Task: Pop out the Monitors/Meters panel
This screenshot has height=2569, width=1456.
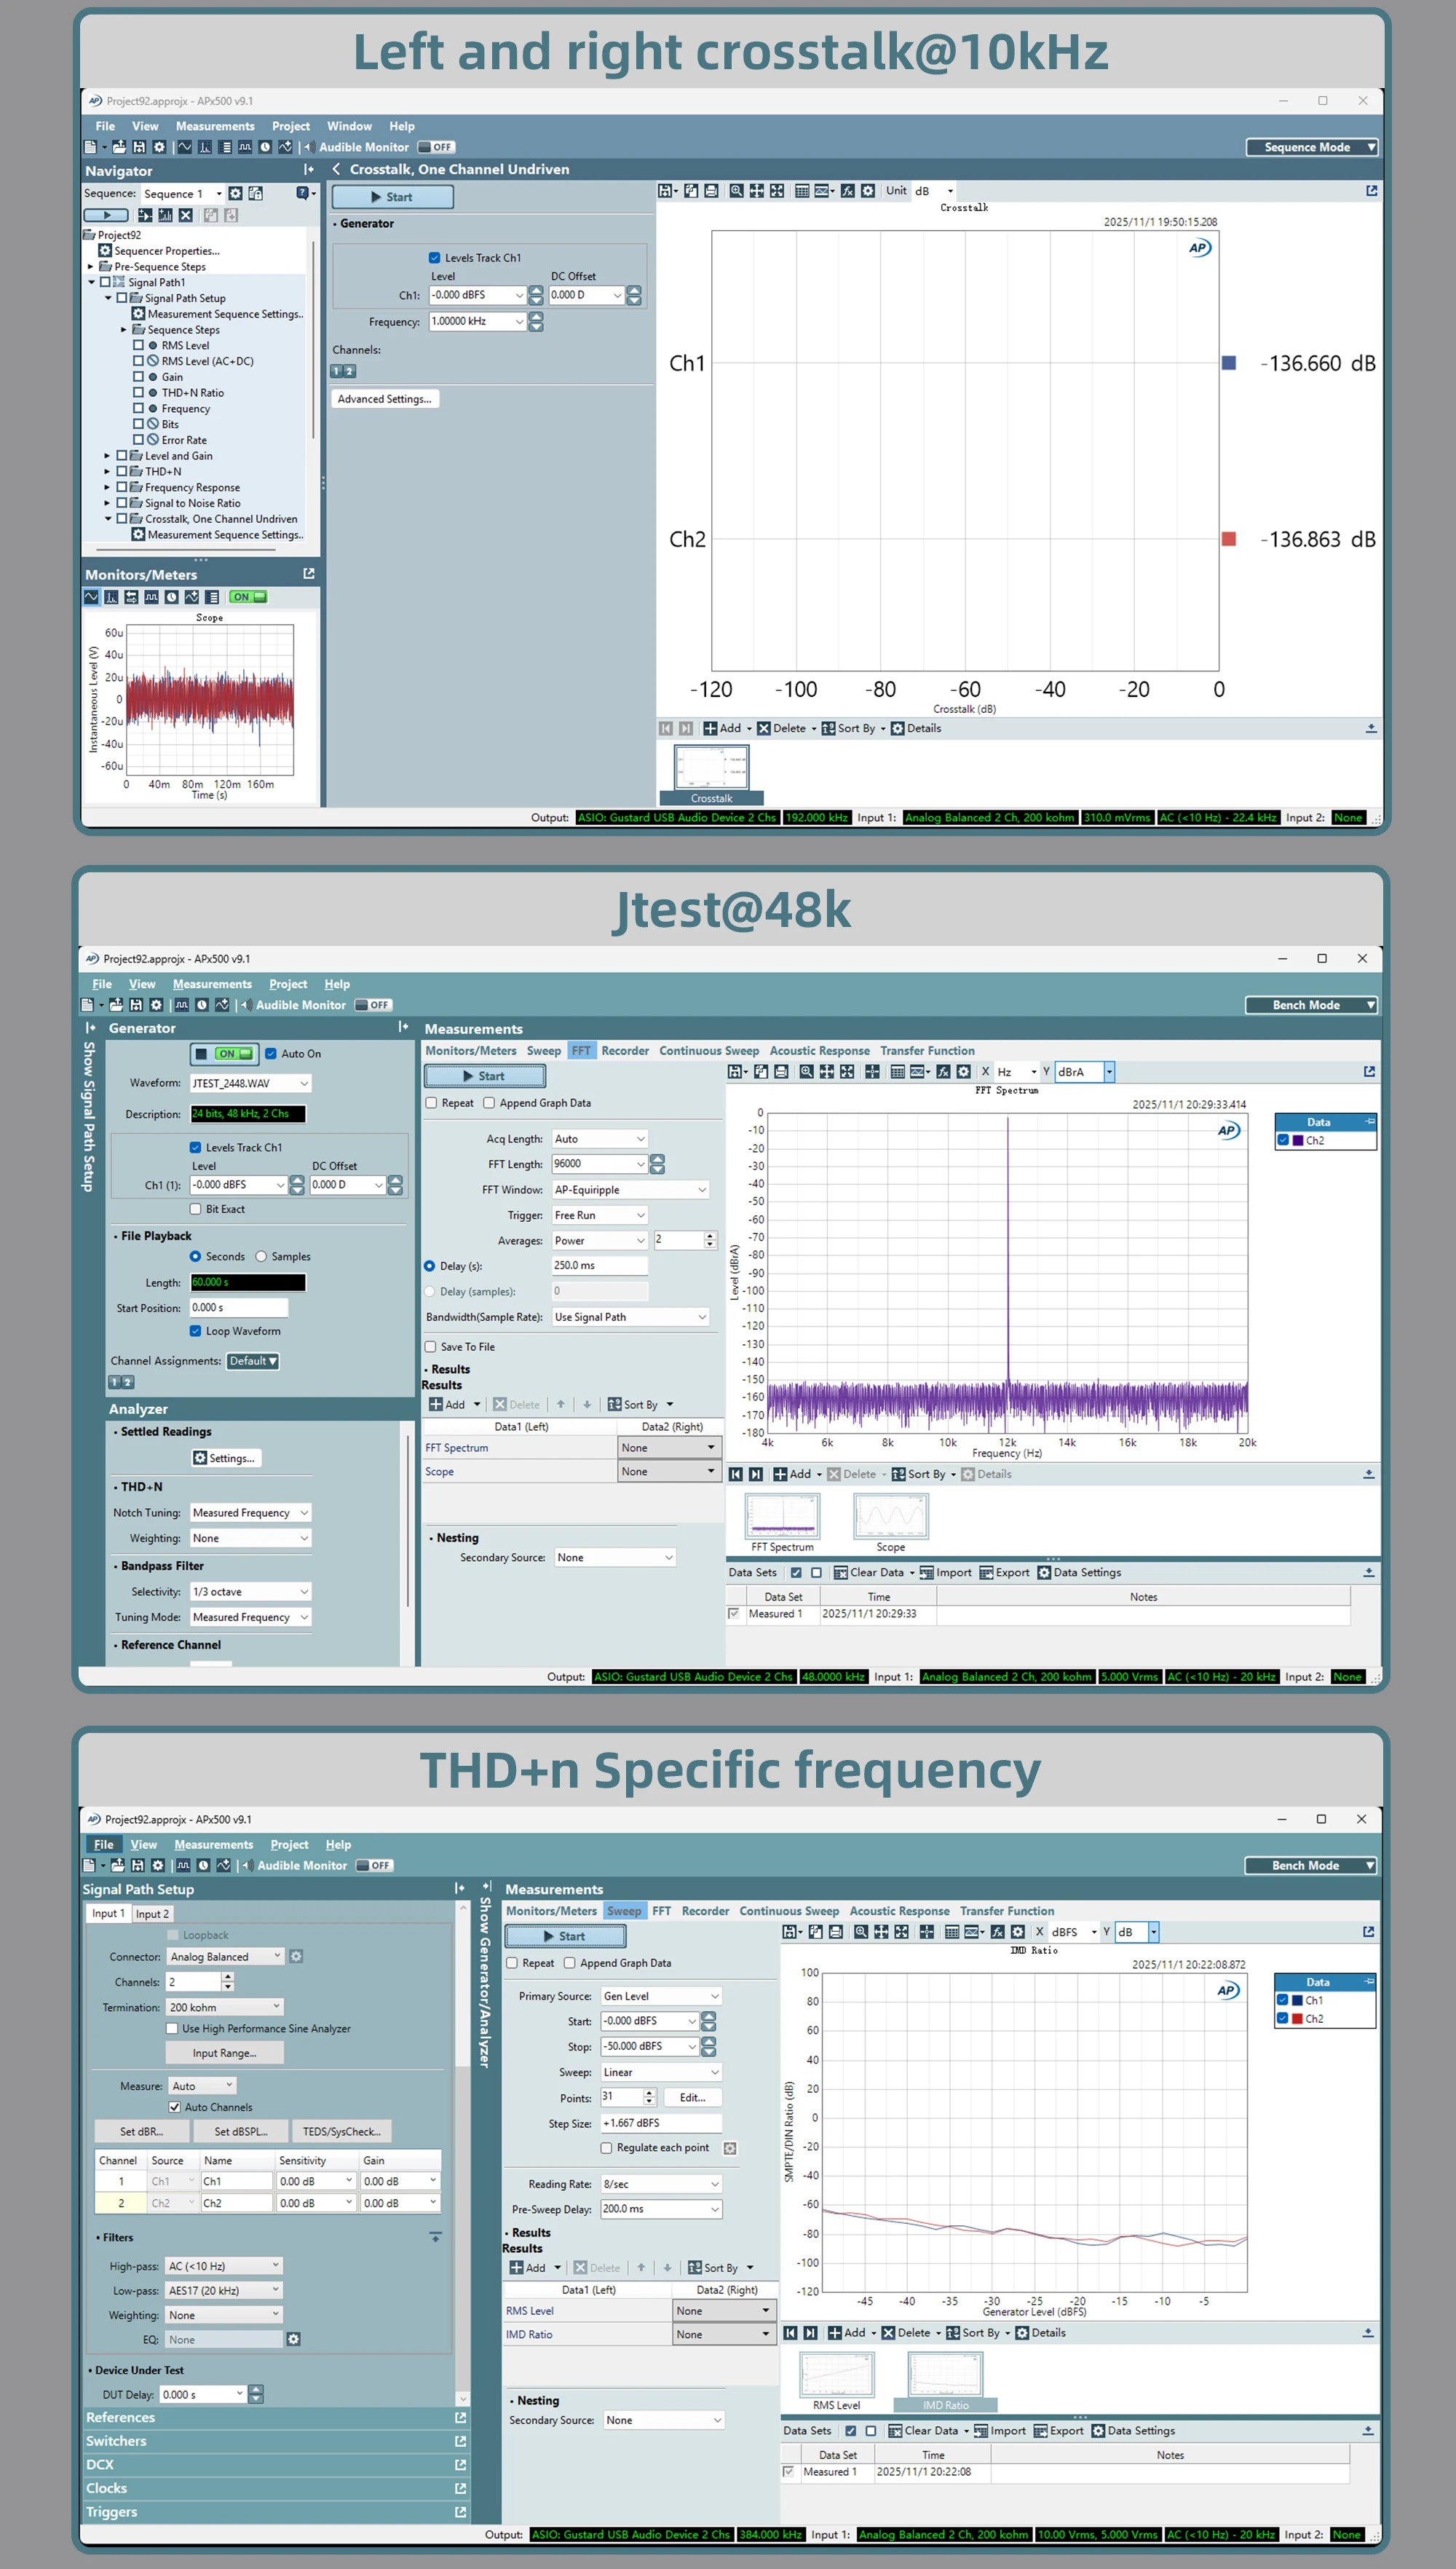Action: (309, 574)
